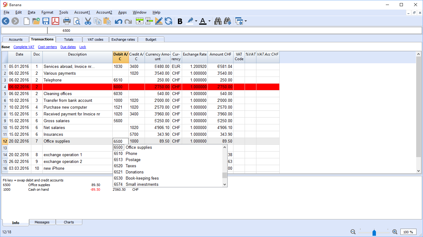423x237 pixels.
Task: Click the Find and Replace icon
Action: [x=227, y=21]
